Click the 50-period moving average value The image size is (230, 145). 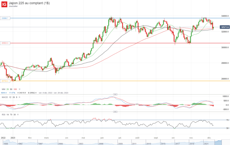pyautogui.click(x=11, y=89)
